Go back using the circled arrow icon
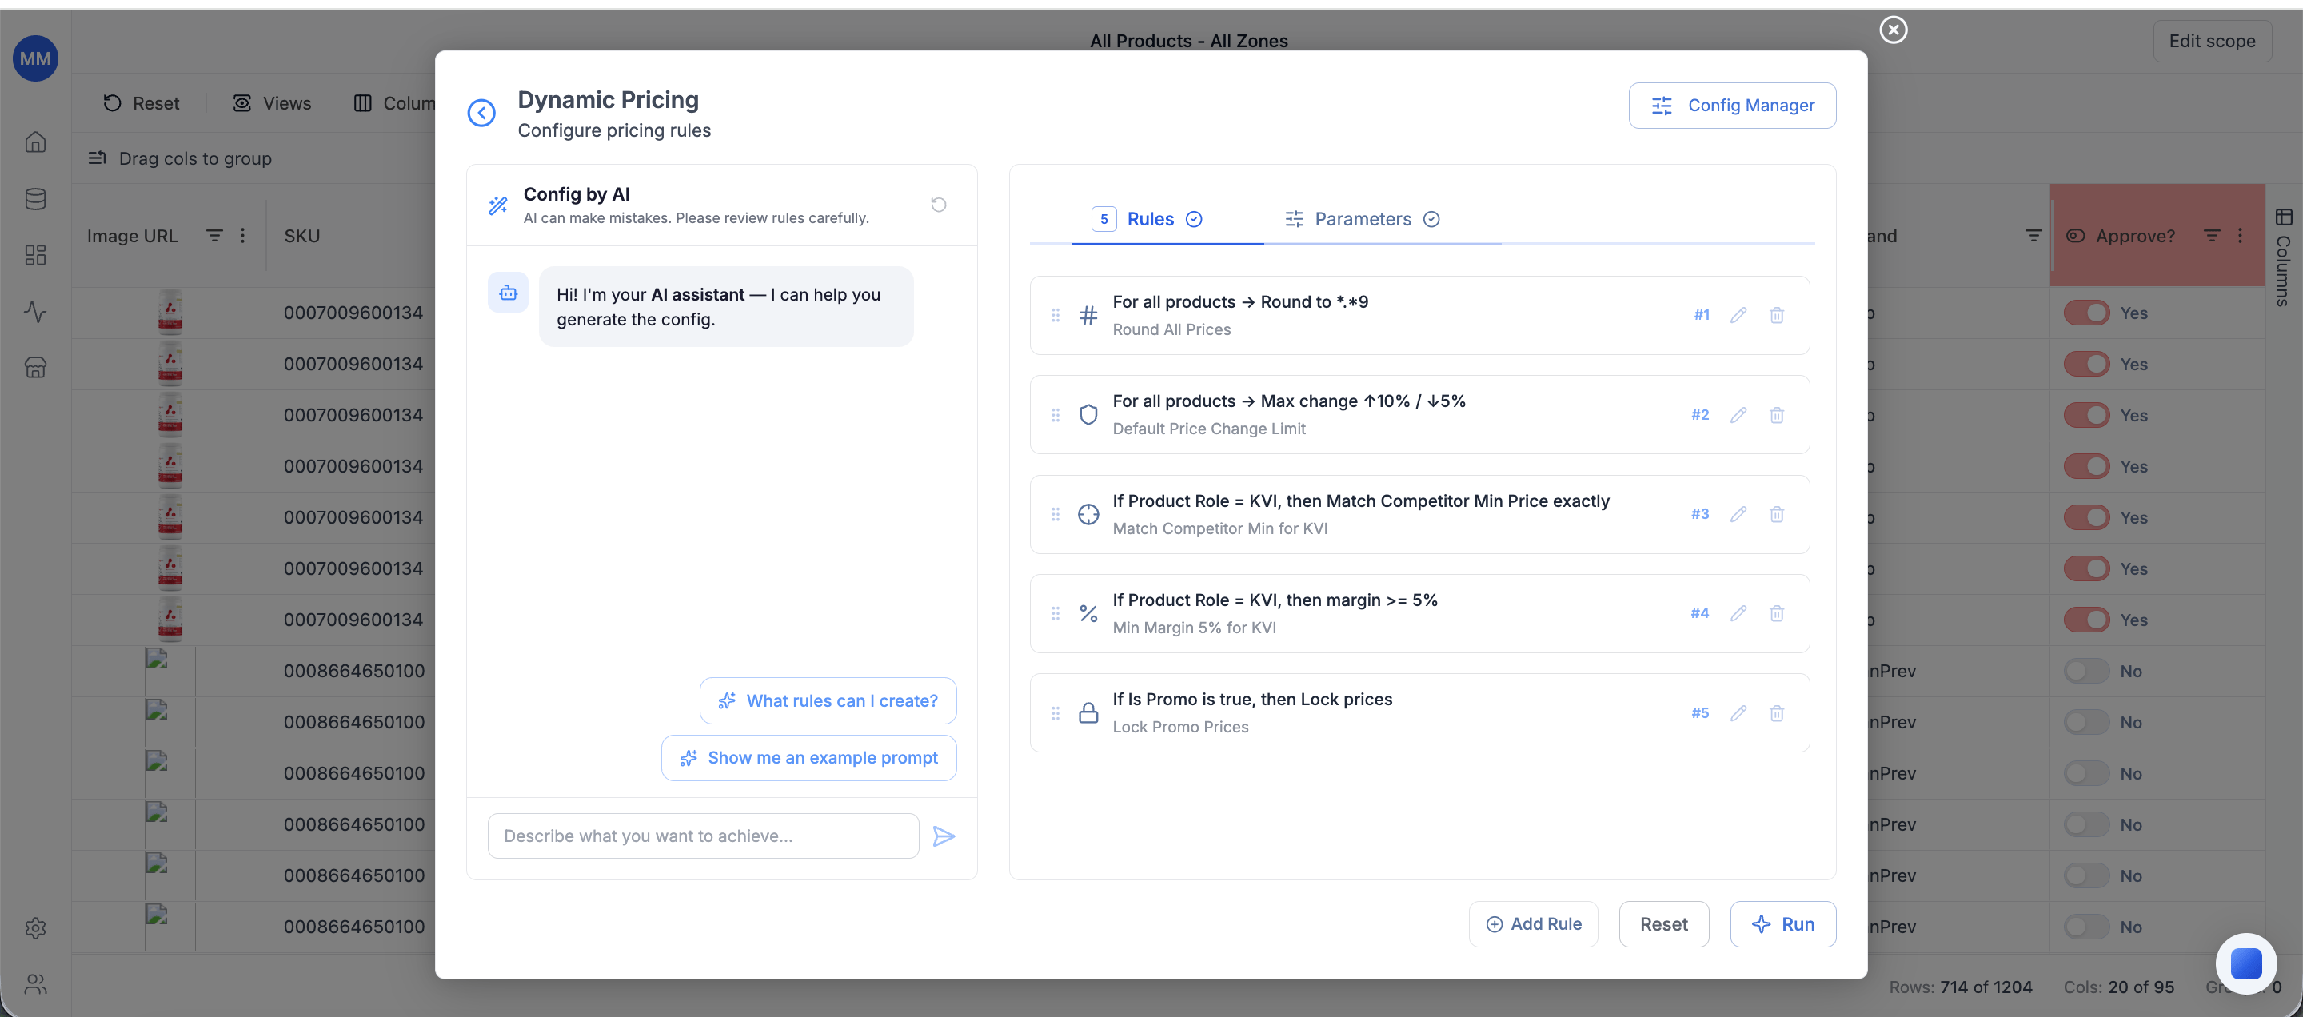Viewport: 2303px width, 1017px height. tap(481, 113)
